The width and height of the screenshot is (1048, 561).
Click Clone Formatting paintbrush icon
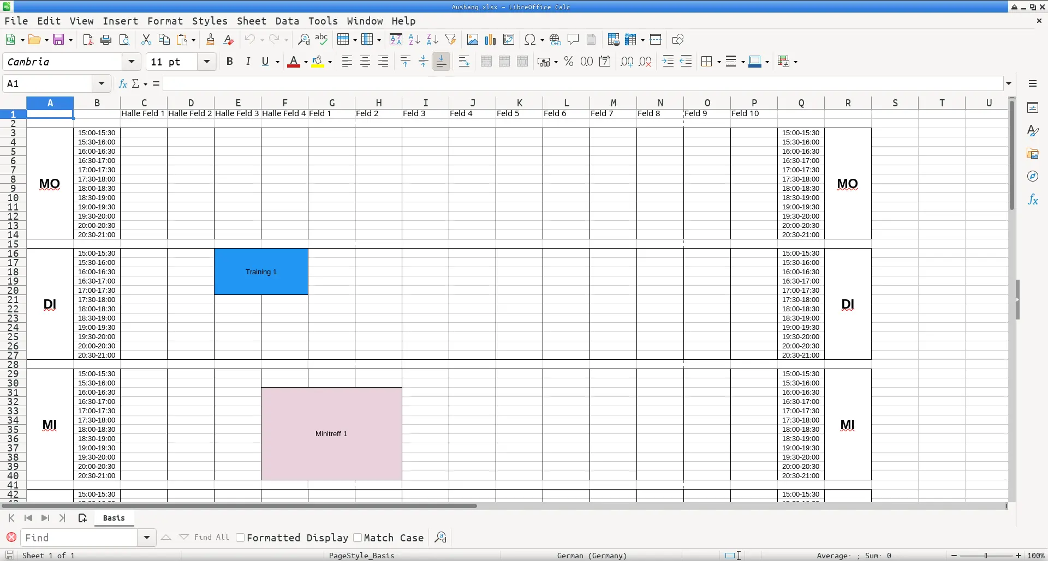(x=210, y=39)
